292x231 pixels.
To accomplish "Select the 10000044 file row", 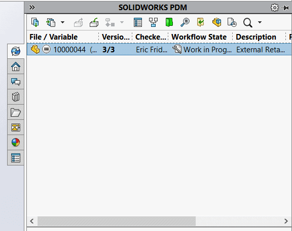I will (159, 49).
